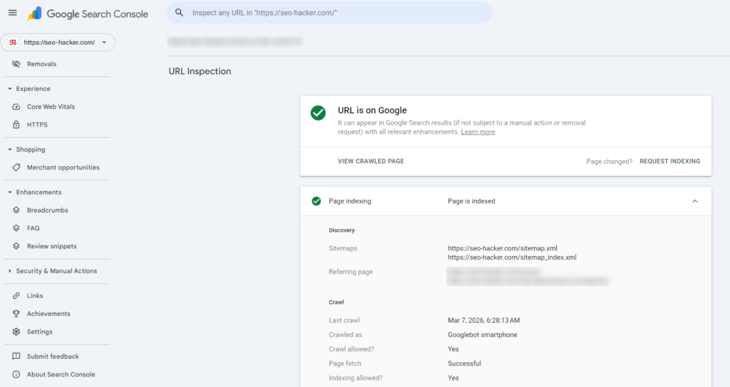730x387 pixels.
Task: Open Submit feedback
Action: pyautogui.click(x=53, y=356)
